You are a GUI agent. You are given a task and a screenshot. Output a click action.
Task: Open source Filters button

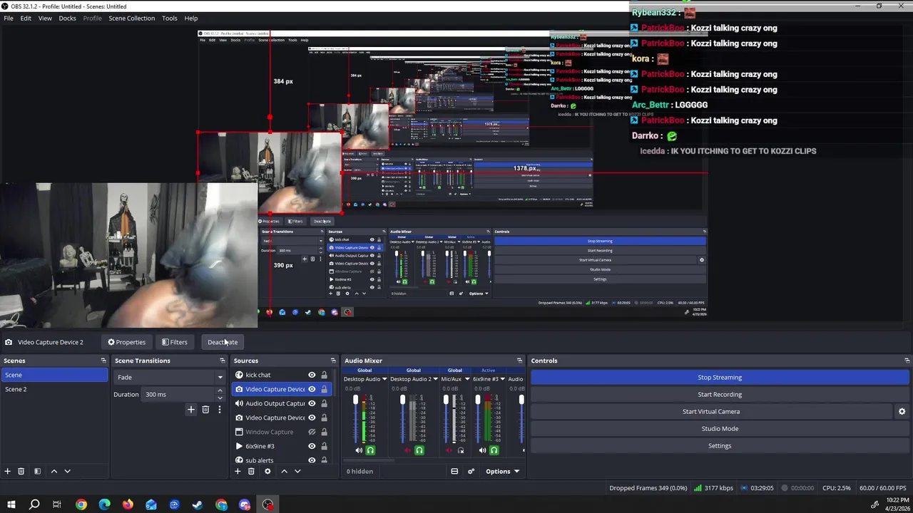[174, 342]
